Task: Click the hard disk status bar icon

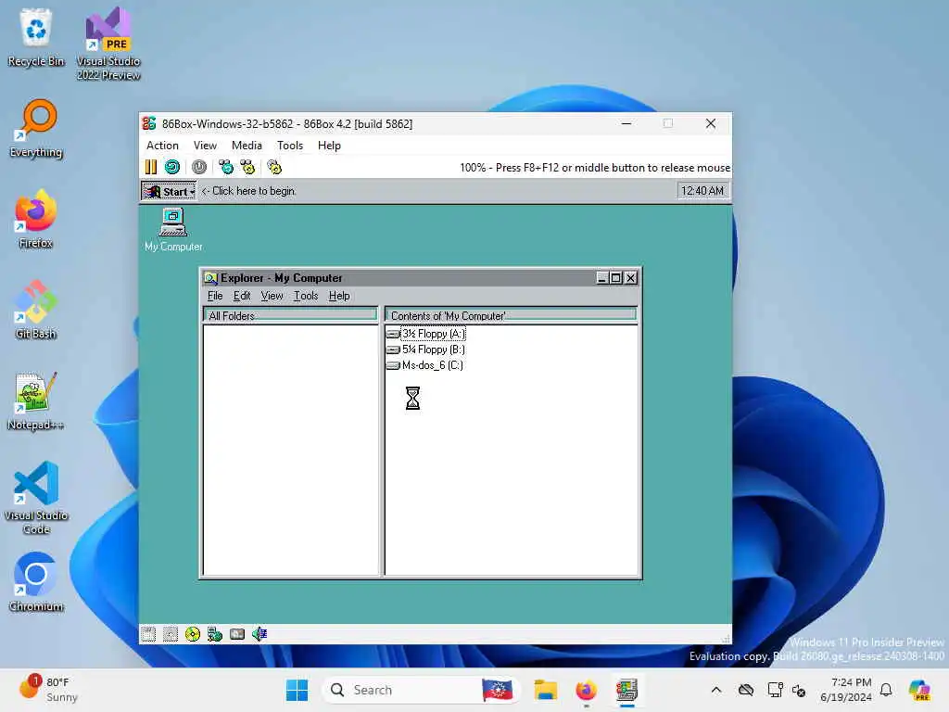Action: tap(237, 634)
